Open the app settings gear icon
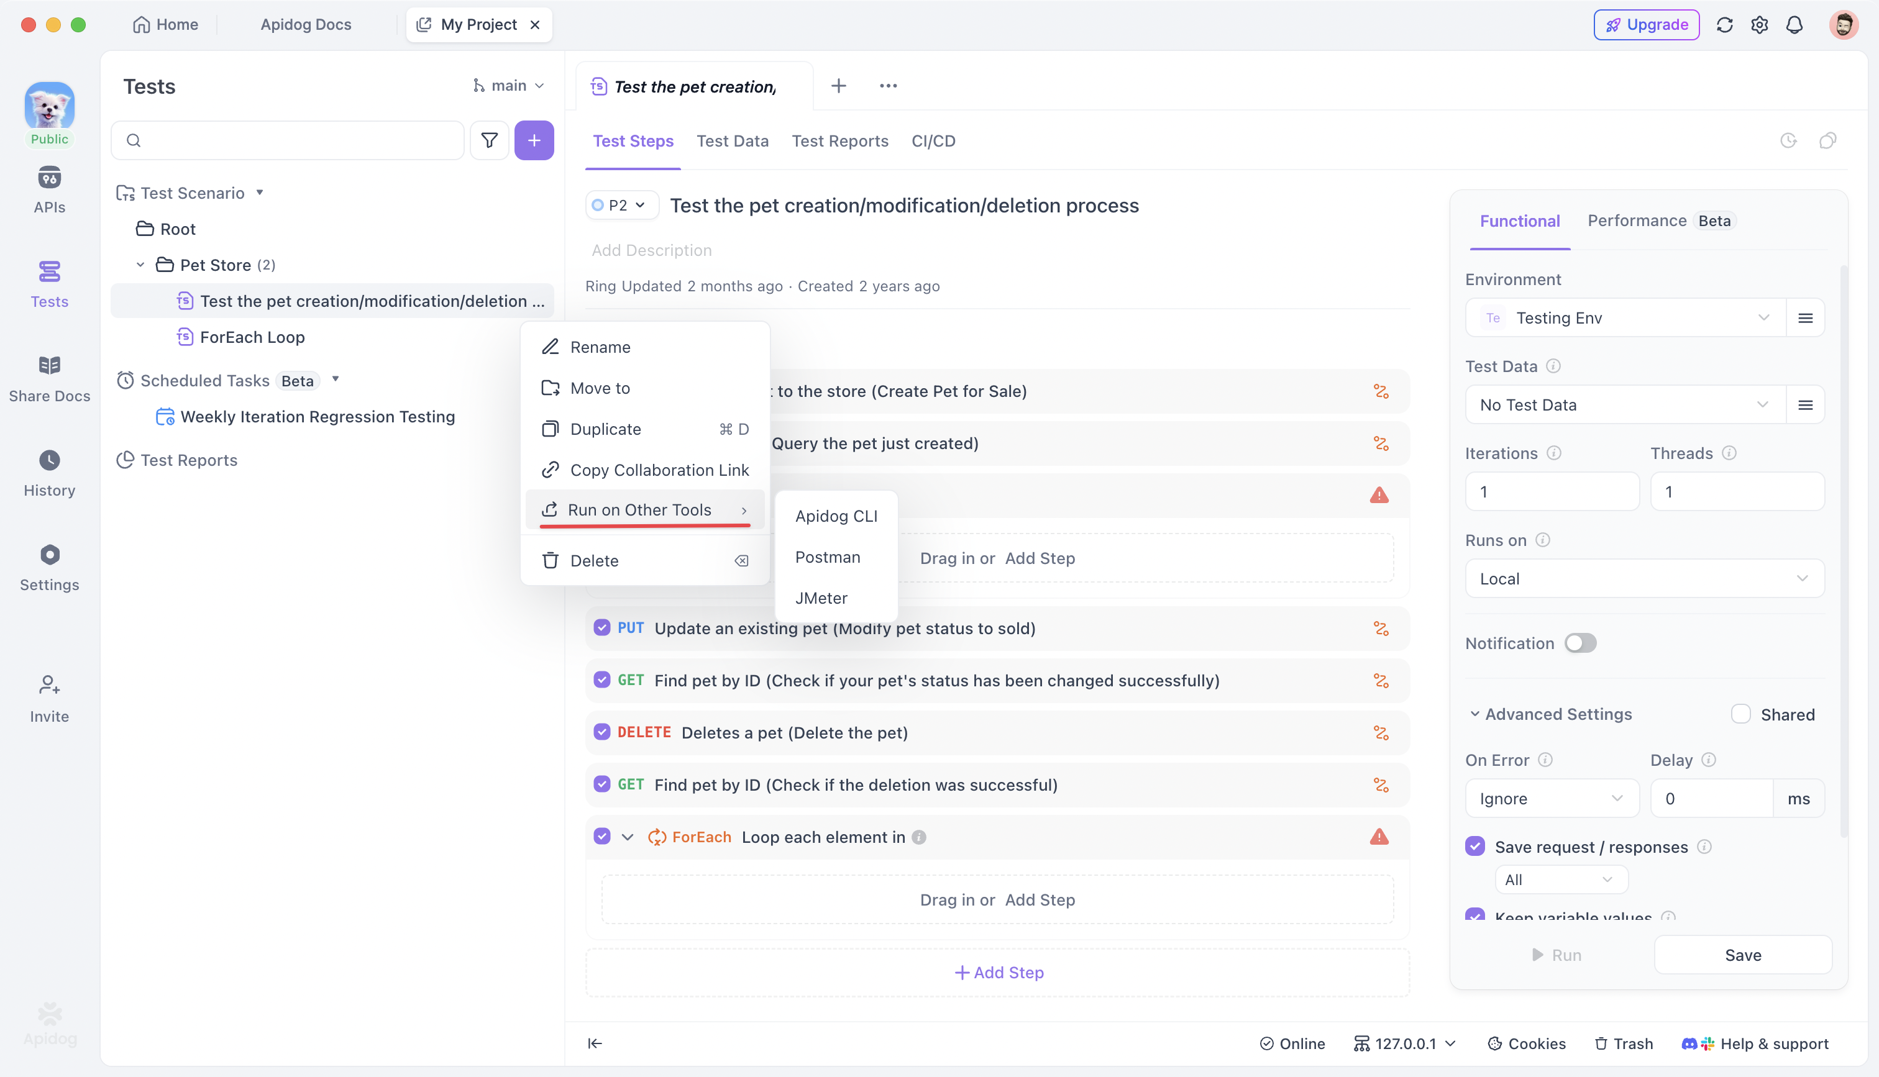This screenshot has height=1077, width=1879. [1759, 24]
